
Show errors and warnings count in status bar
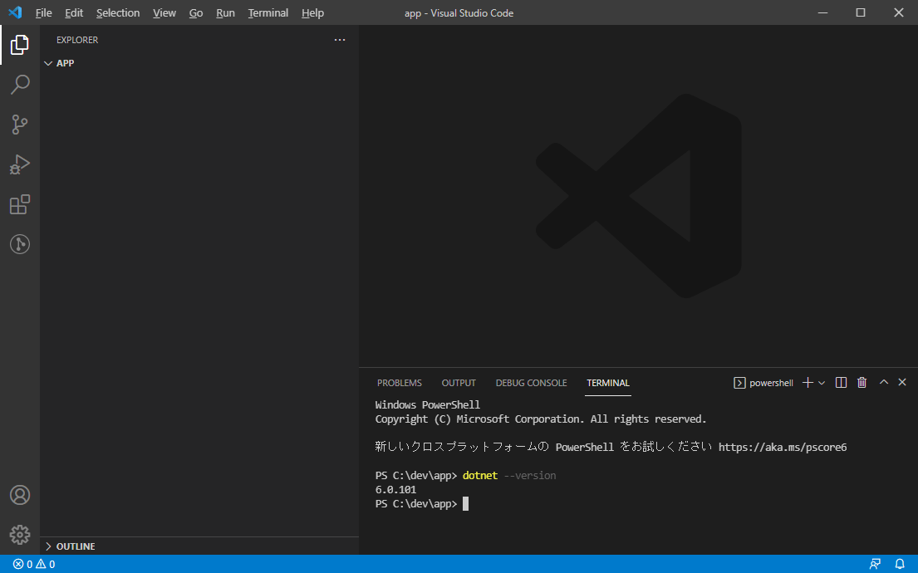[x=34, y=564]
